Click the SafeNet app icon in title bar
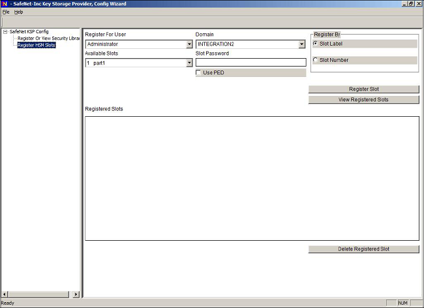This screenshot has width=424, height=308. [x=5, y=4]
